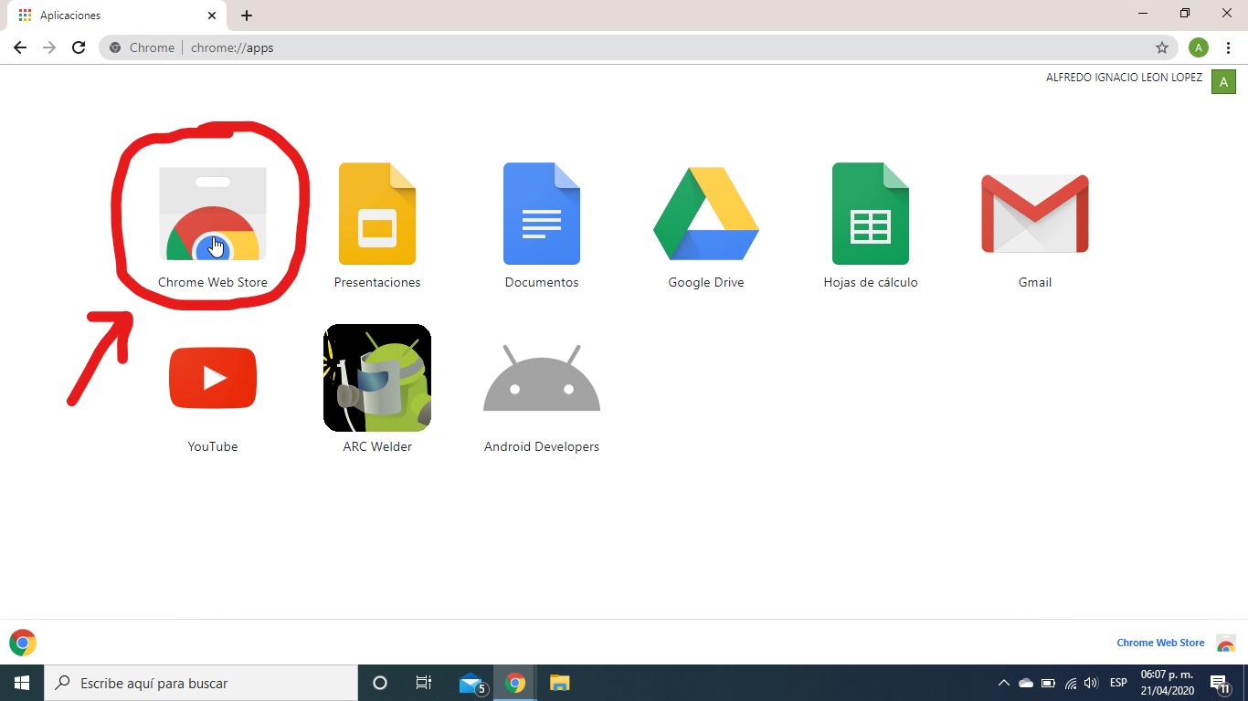Select the Aplicaciones tab
1248x701 pixels.
pos(116,16)
